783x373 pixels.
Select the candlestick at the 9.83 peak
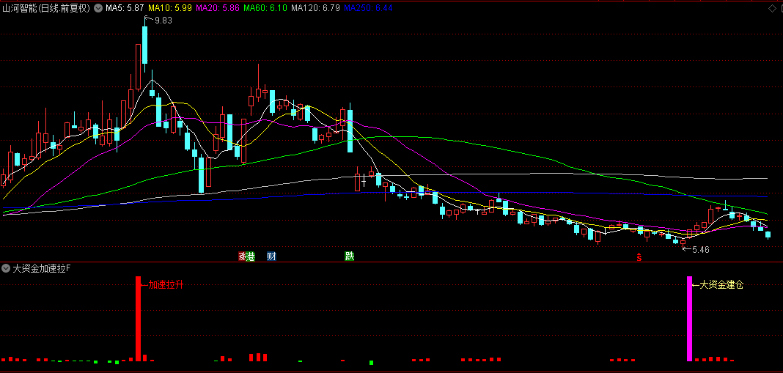[145, 45]
